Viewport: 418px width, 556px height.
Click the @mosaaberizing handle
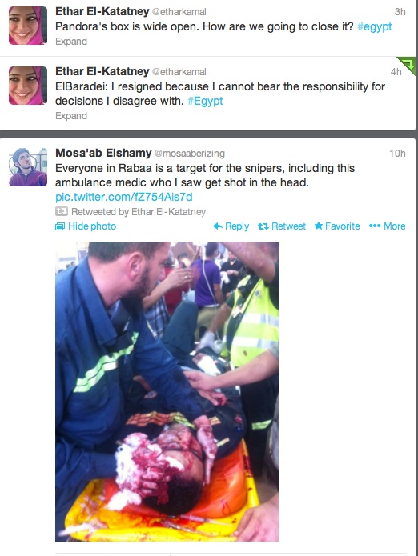[x=190, y=154]
